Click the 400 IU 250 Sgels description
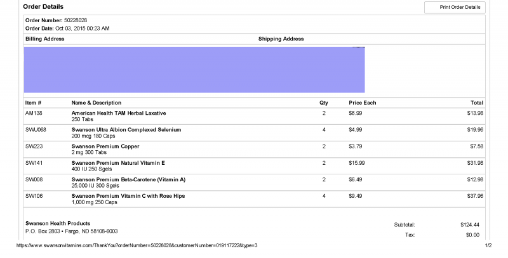508x258 pixels. click(91, 169)
